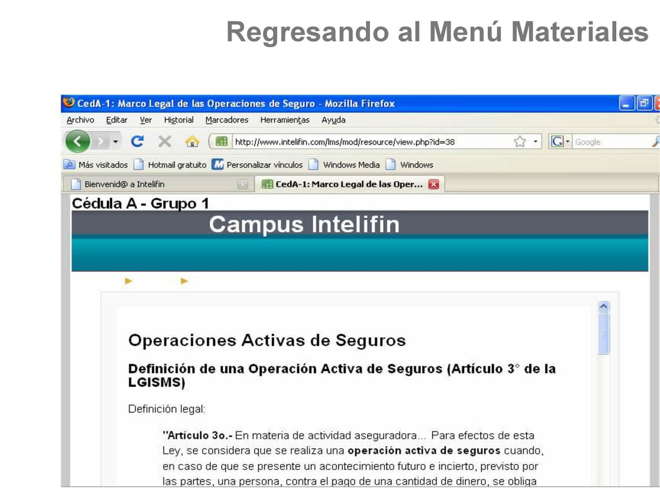
Task: Open the Editar menu
Action: [117, 120]
